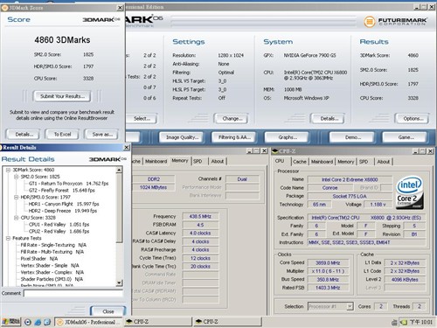Open Filtering & AA settings

234,137
